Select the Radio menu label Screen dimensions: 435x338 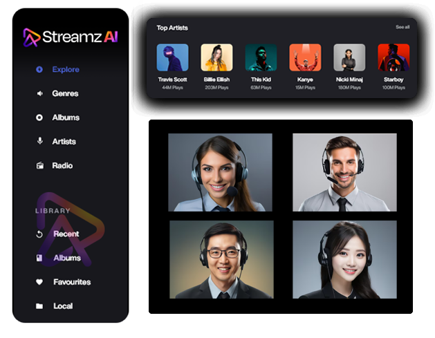point(62,165)
